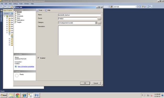Open the Steps page icon
This screenshot has width=164, height=98.
15,14
